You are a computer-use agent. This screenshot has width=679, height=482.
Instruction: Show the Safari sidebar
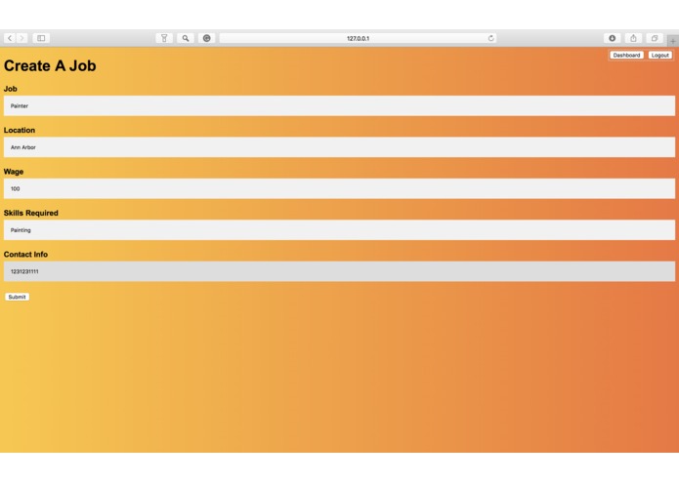41,38
